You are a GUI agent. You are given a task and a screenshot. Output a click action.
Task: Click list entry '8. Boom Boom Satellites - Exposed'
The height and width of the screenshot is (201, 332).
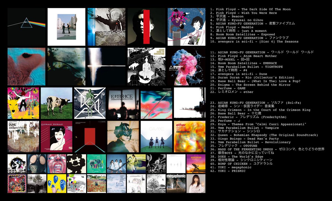242,34
